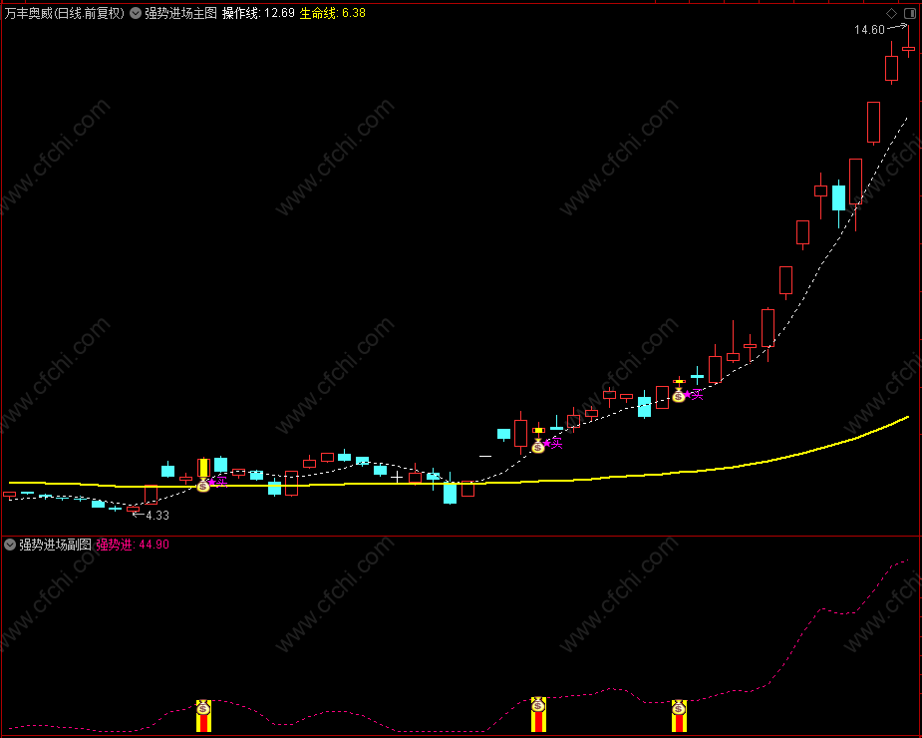Viewport: 922px width, 738px height.
Task: Click first money bag bar in sub chart
Action: click(x=203, y=716)
